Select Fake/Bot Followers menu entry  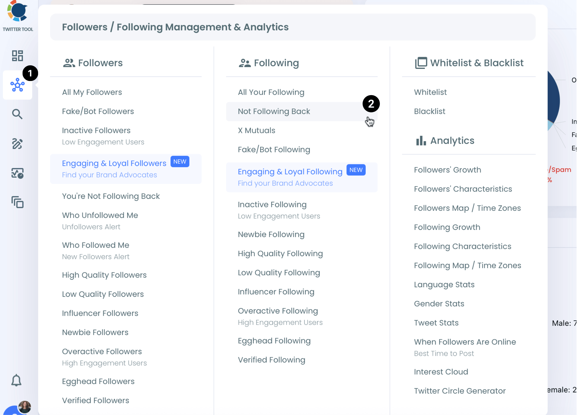98,111
